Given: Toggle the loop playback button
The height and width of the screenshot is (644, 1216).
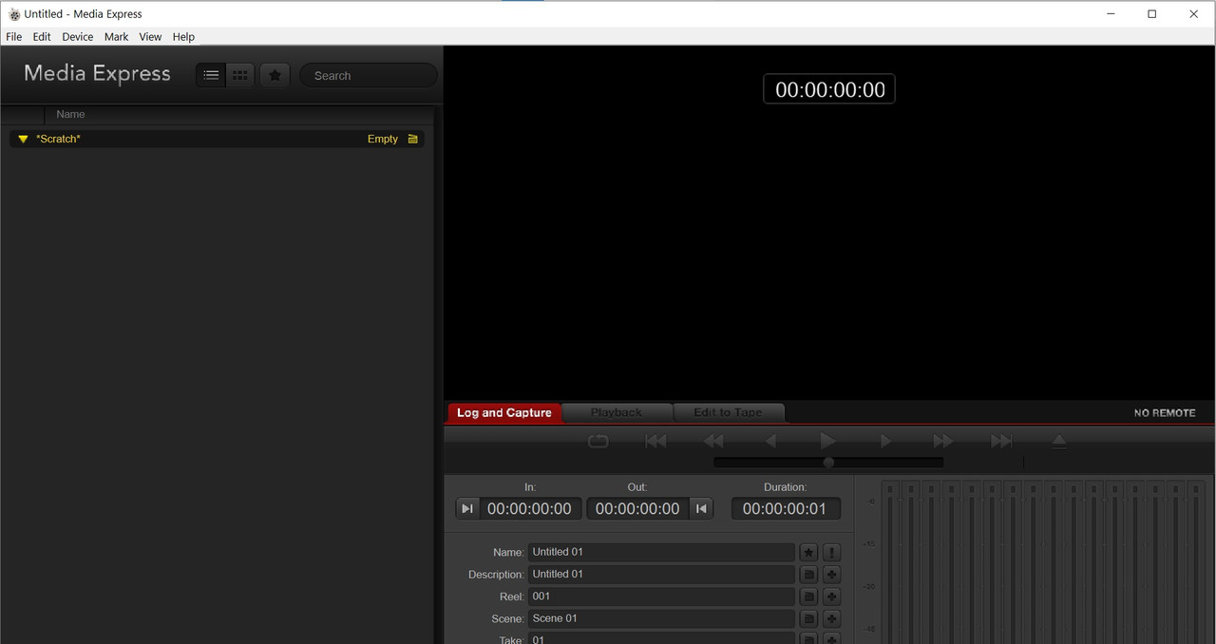Looking at the screenshot, I should (x=598, y=441).
